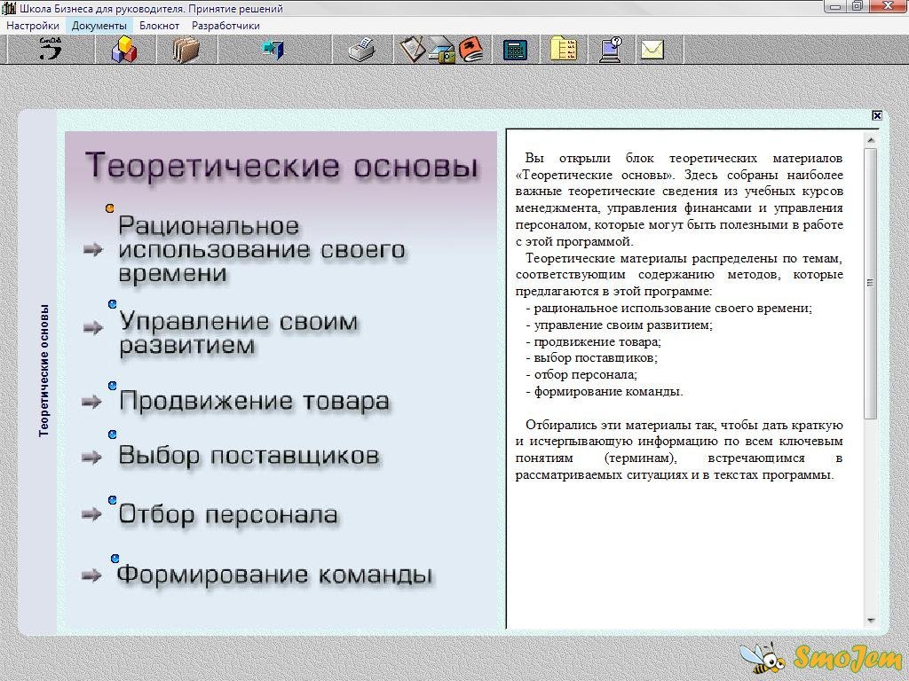Click the scanner and camera toolbar icon

442,50
